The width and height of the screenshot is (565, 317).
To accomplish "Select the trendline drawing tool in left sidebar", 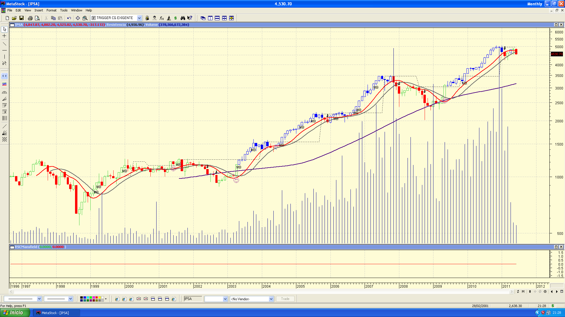I will tap(4, 44).
